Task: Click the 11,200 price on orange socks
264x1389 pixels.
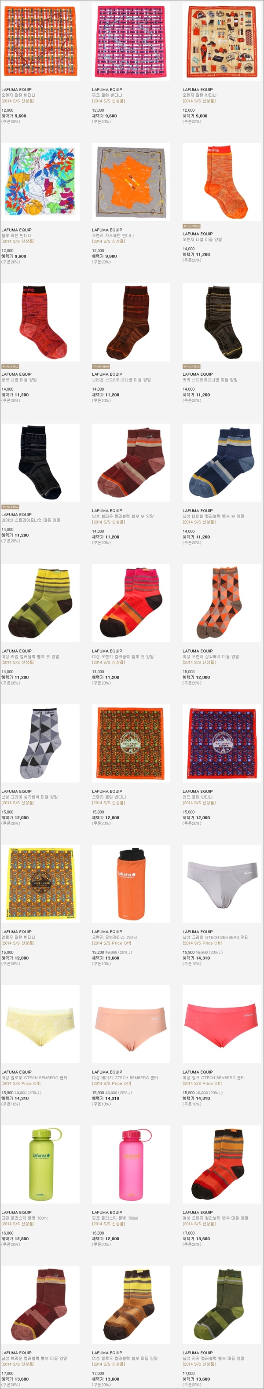Action: [202, 254]
